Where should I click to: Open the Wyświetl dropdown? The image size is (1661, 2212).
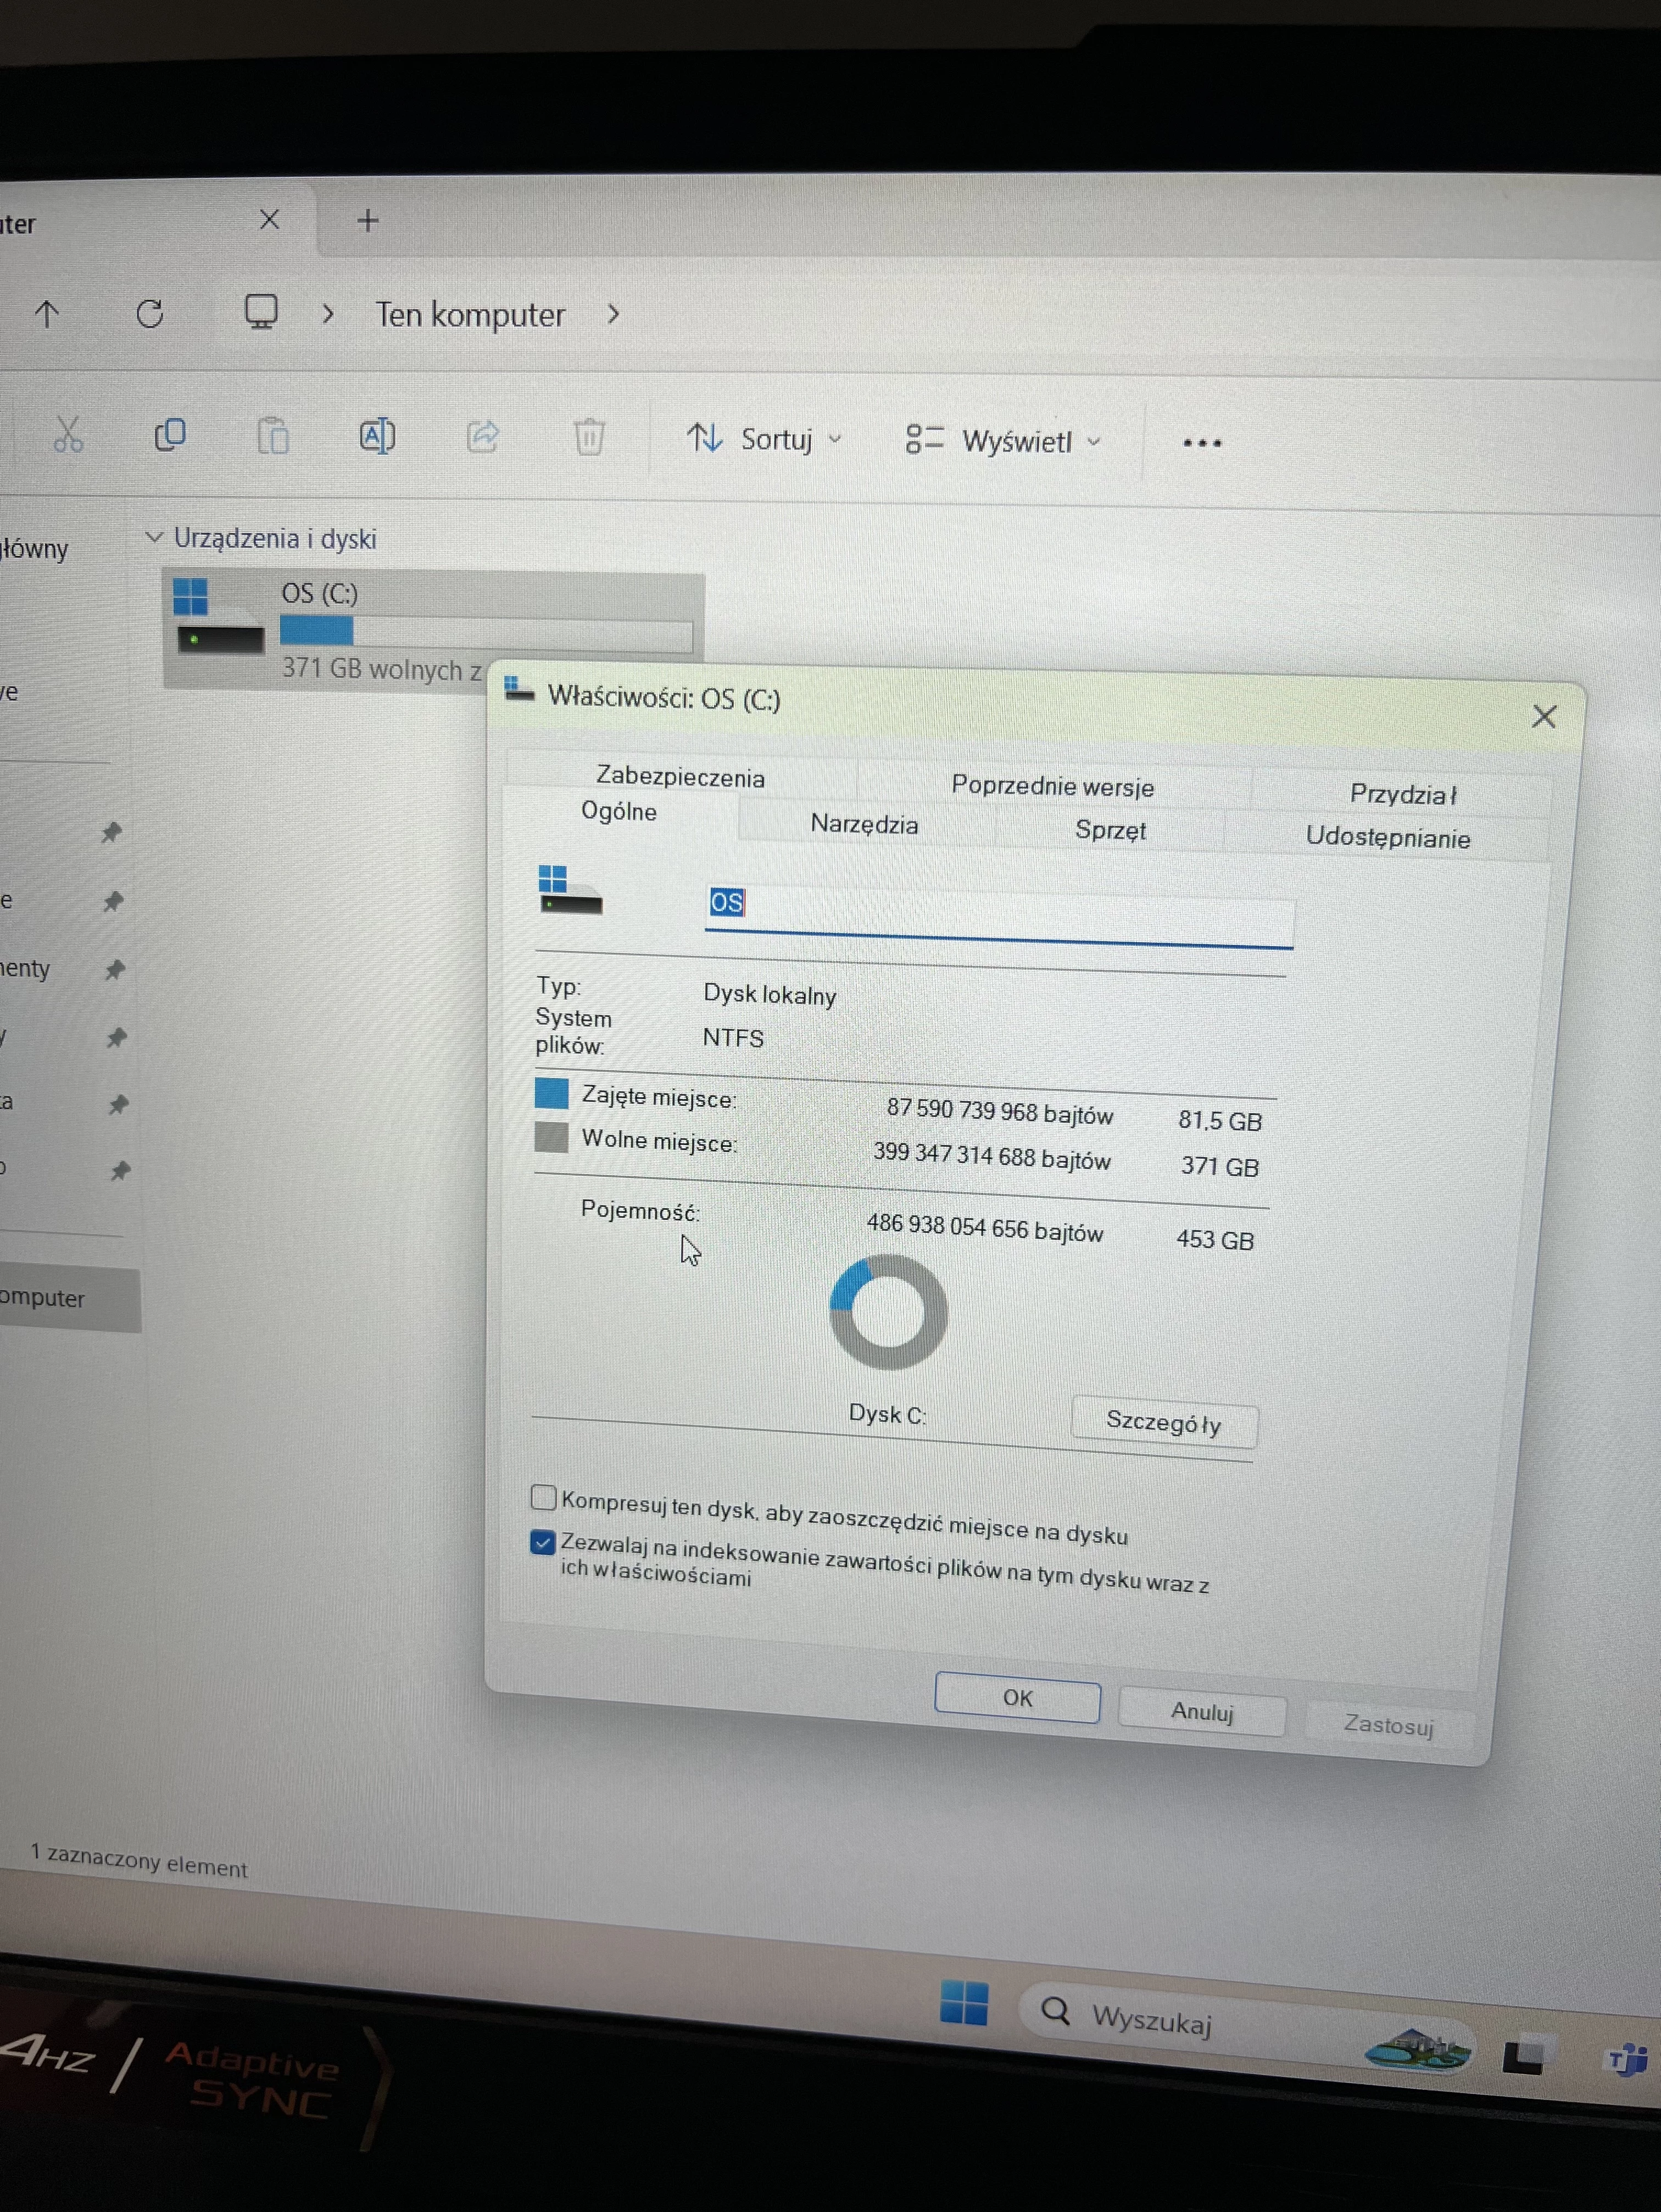[1003, 441]
